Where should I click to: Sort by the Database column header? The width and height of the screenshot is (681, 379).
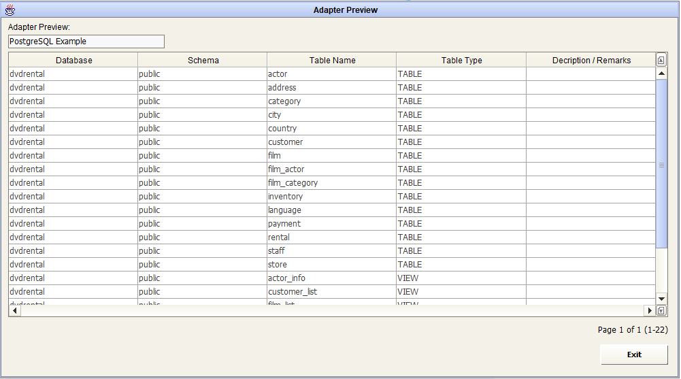click(73, 61)
